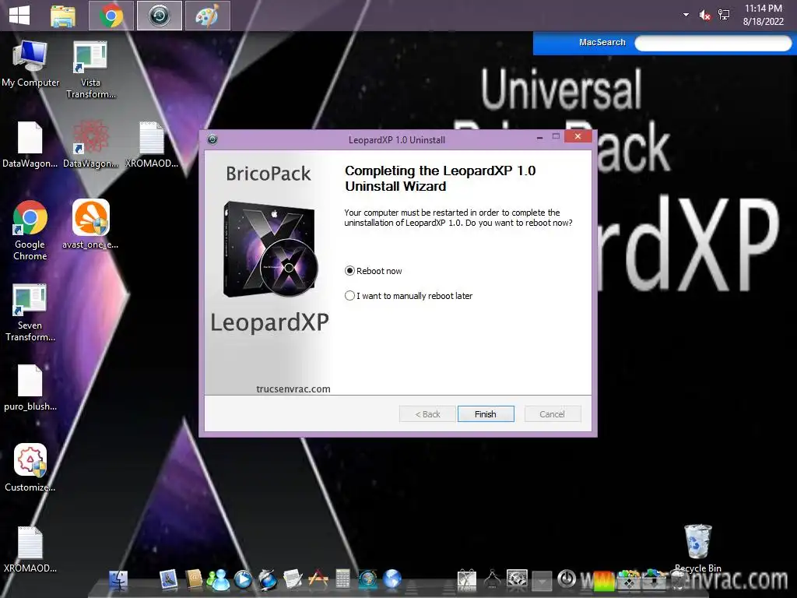Open System Preferences gear dock icon

point(517,579)
